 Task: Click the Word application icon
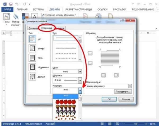click(x=5, y=4)
